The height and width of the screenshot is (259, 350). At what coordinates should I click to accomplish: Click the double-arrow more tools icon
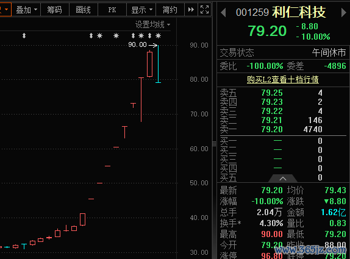click(x=191, y=10)
